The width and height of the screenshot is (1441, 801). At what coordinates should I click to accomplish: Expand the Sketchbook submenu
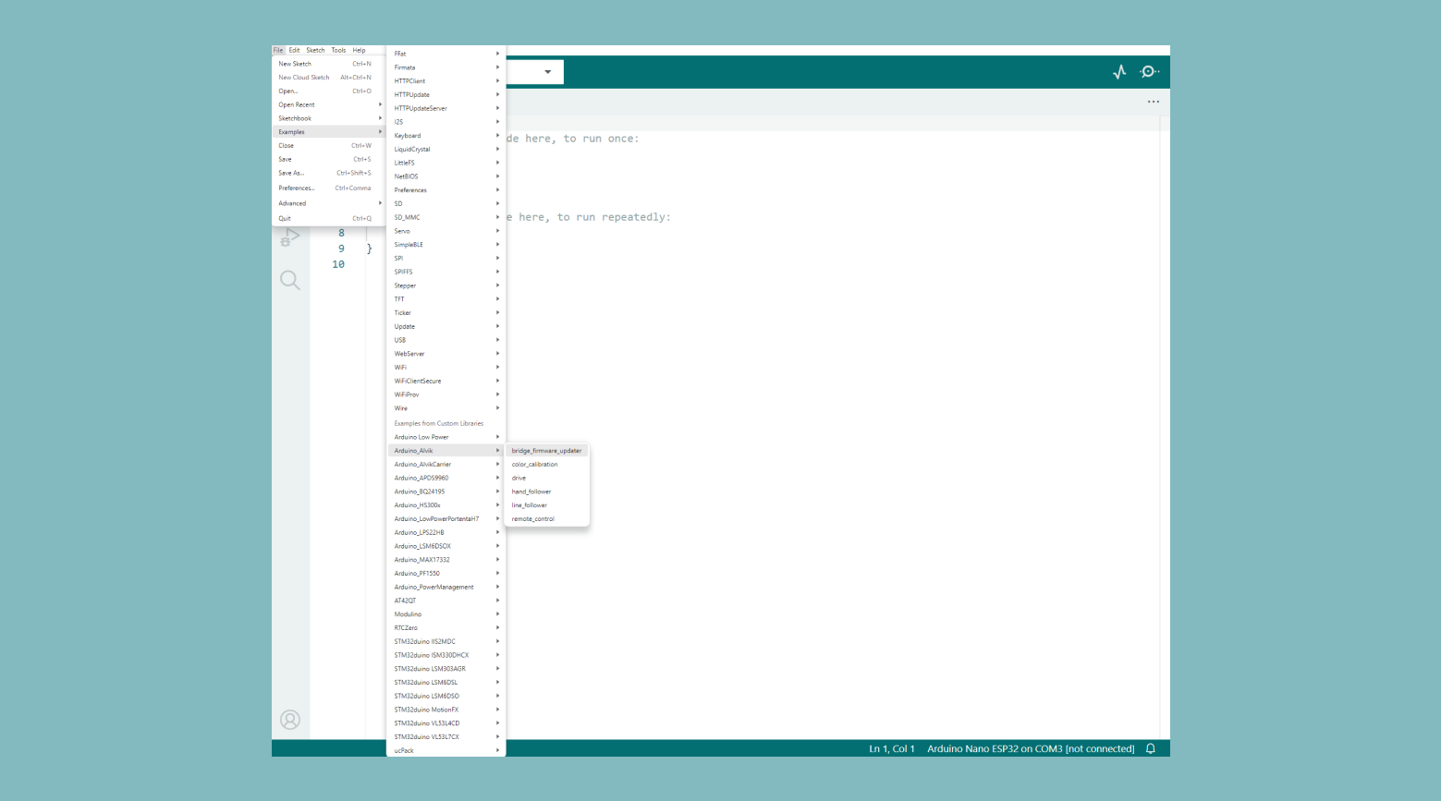[328, 118]
